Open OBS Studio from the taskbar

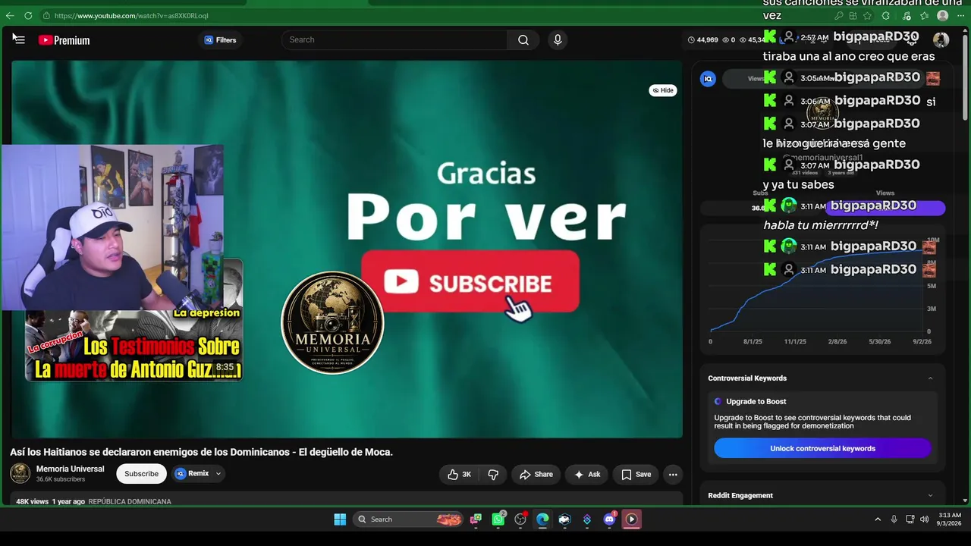(x=520, y=519)
